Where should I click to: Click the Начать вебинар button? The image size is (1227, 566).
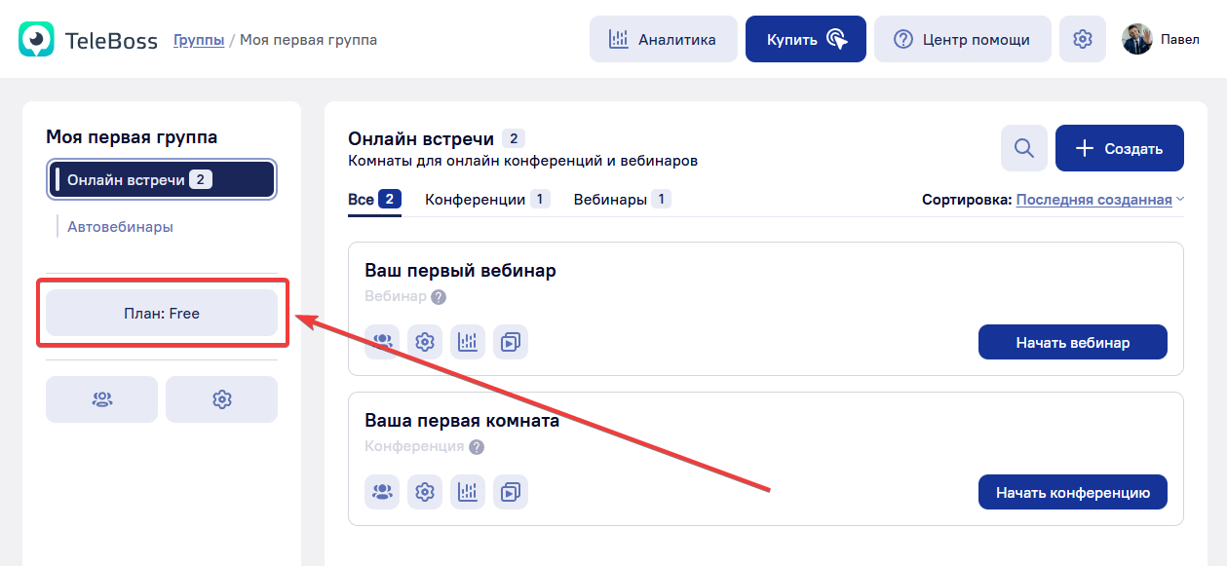[1072, 342]
